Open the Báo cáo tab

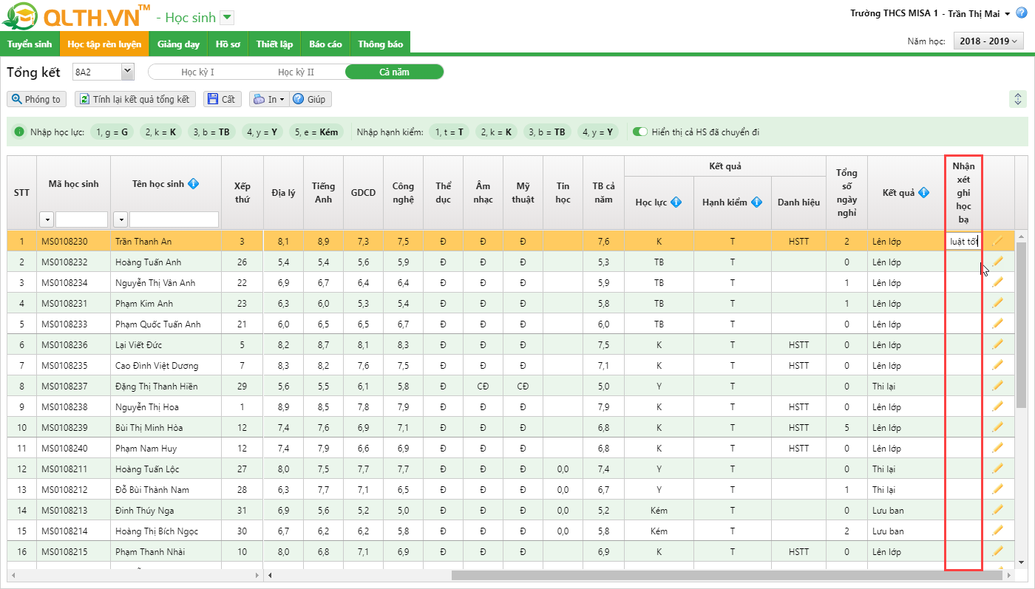tap(325, 44)
